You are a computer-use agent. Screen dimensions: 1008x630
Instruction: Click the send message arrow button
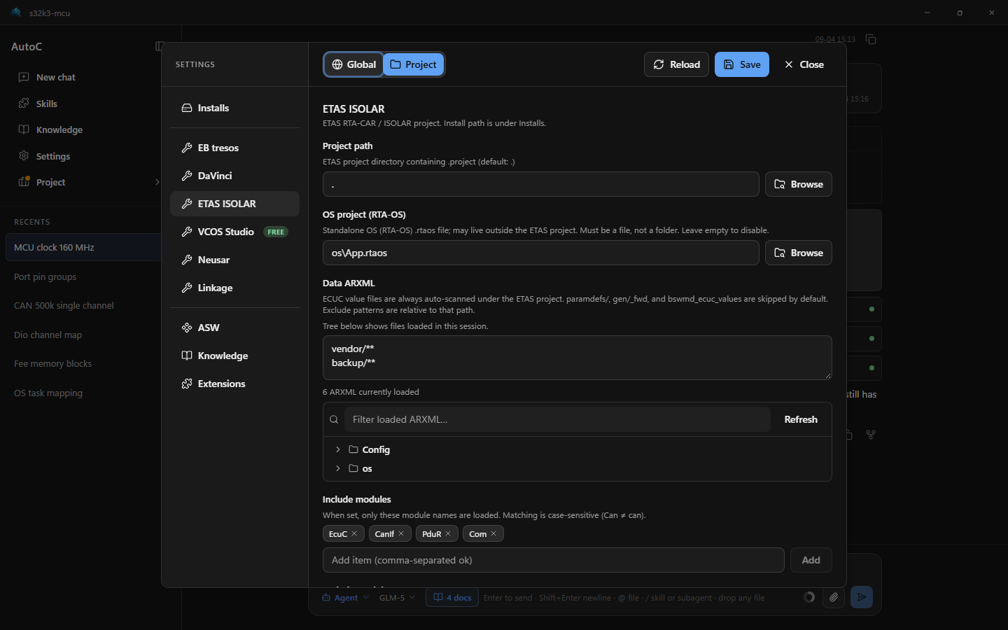(x=862, y=597)
